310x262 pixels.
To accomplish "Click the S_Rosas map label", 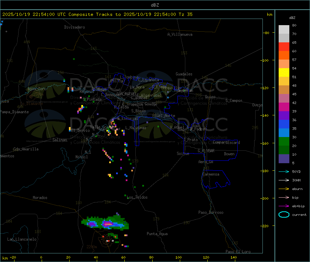I will pyautogui.click(x=138, y=111).
